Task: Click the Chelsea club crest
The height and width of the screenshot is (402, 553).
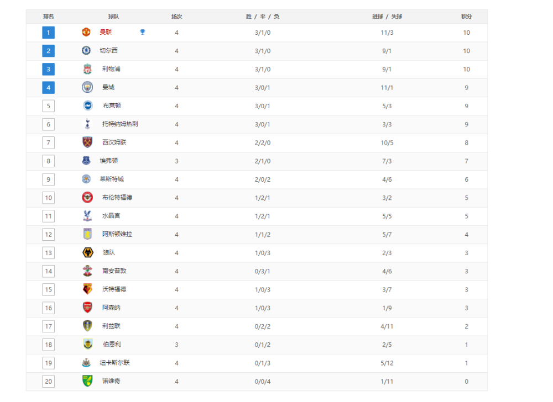Action: [86, 51]
